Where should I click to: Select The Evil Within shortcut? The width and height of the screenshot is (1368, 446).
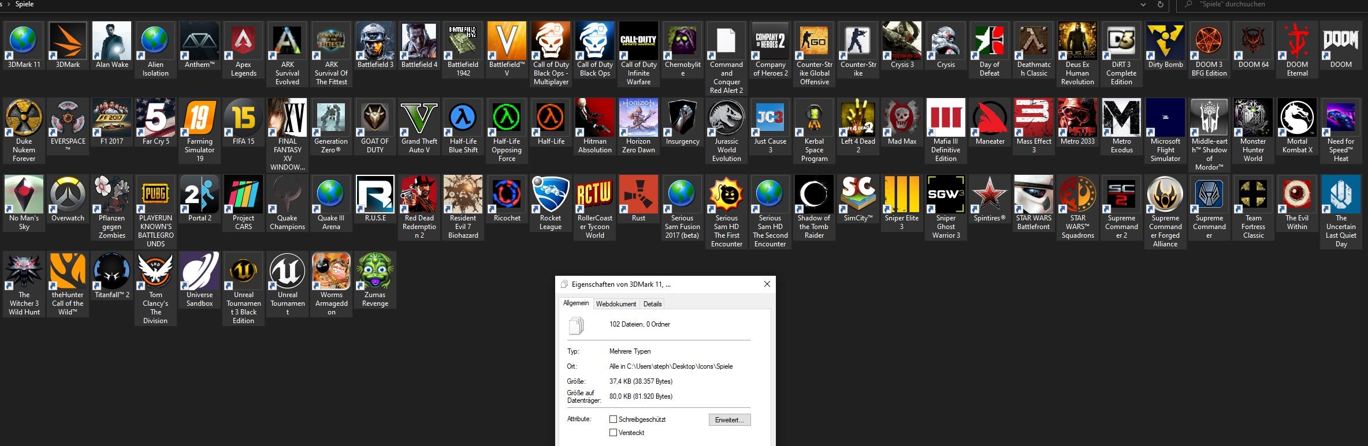[x=1297, y=204]
